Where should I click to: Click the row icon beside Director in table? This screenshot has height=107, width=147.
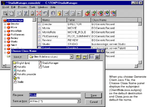(x=39, y=24)
